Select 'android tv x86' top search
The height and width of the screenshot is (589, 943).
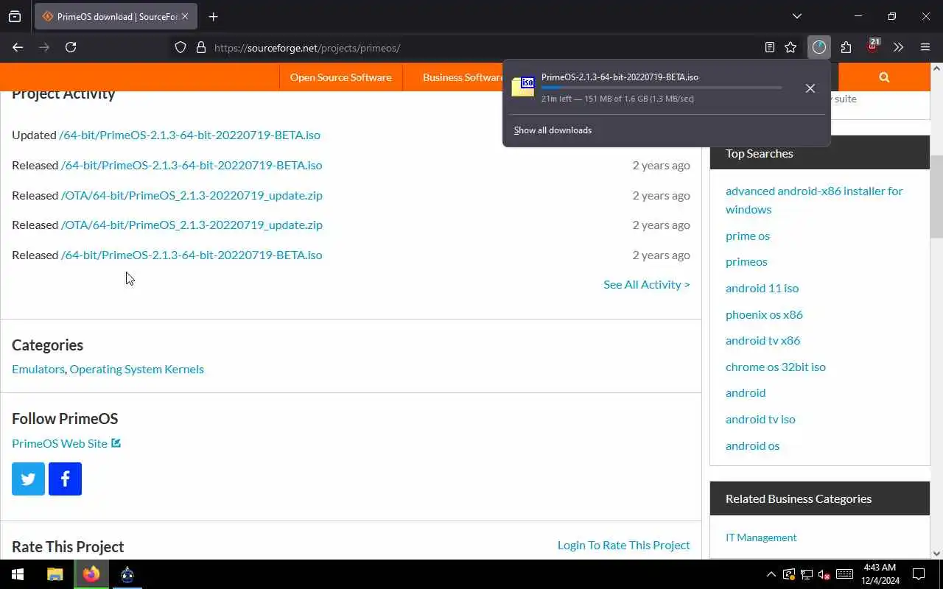763,340
